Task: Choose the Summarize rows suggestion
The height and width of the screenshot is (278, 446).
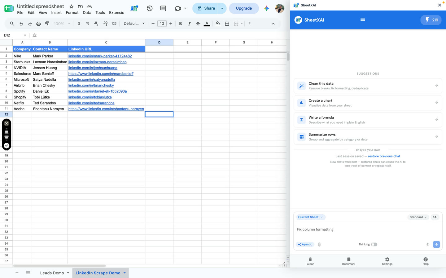Action: click(368, 137)
